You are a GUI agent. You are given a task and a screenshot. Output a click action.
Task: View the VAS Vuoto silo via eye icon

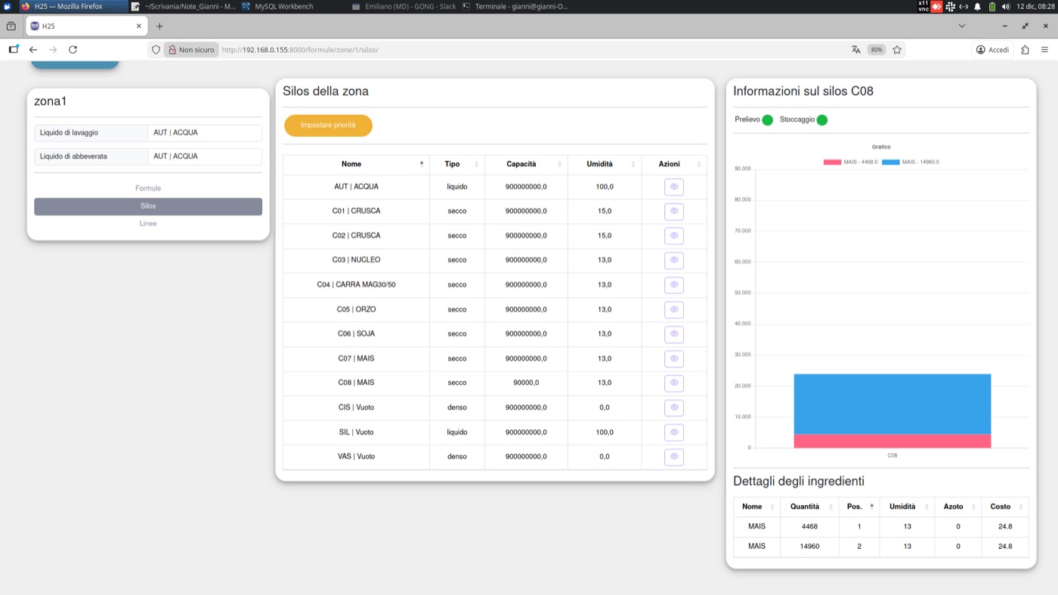click(x=674, y=457)
